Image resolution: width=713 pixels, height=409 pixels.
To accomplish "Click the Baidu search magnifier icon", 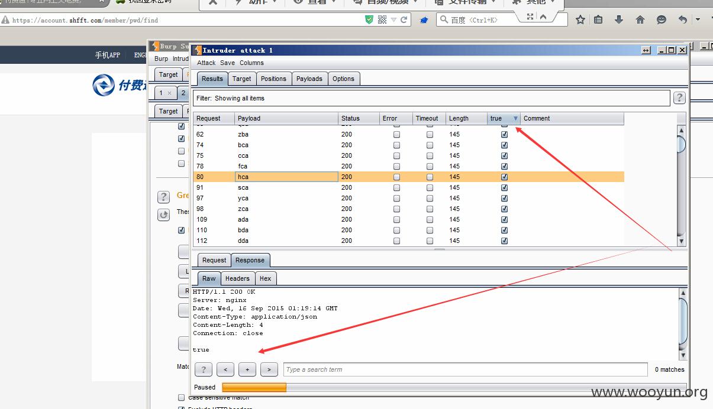I will (x=444, y=20).
